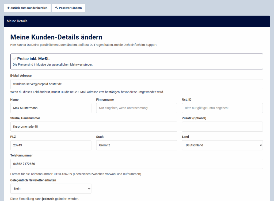Click the Passwort ändern button
The width and height of the screenshot is (274, 201).
(68, 8)
